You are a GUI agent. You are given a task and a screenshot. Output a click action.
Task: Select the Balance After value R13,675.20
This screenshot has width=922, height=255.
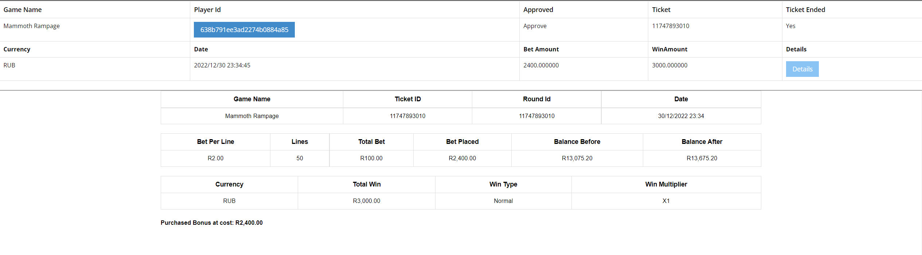(702, 158)
